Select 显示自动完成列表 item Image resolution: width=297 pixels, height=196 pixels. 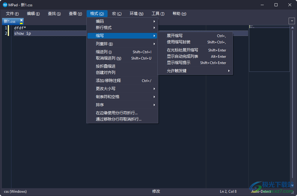point(195,56)
